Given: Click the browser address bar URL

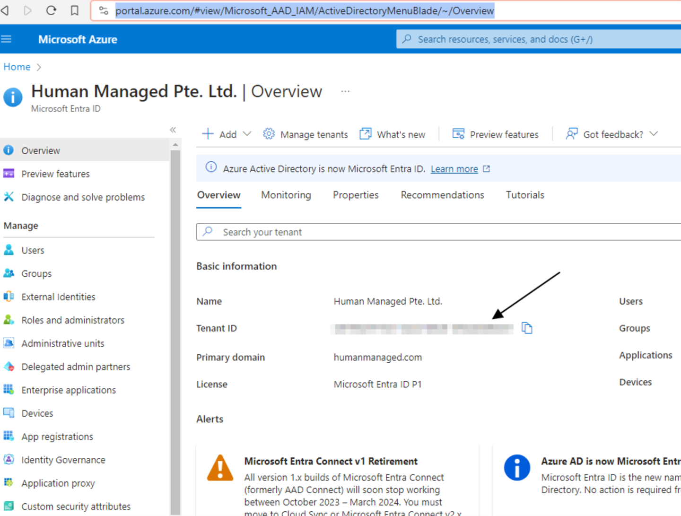Looking at the screenshot, I should pos(305,10).
